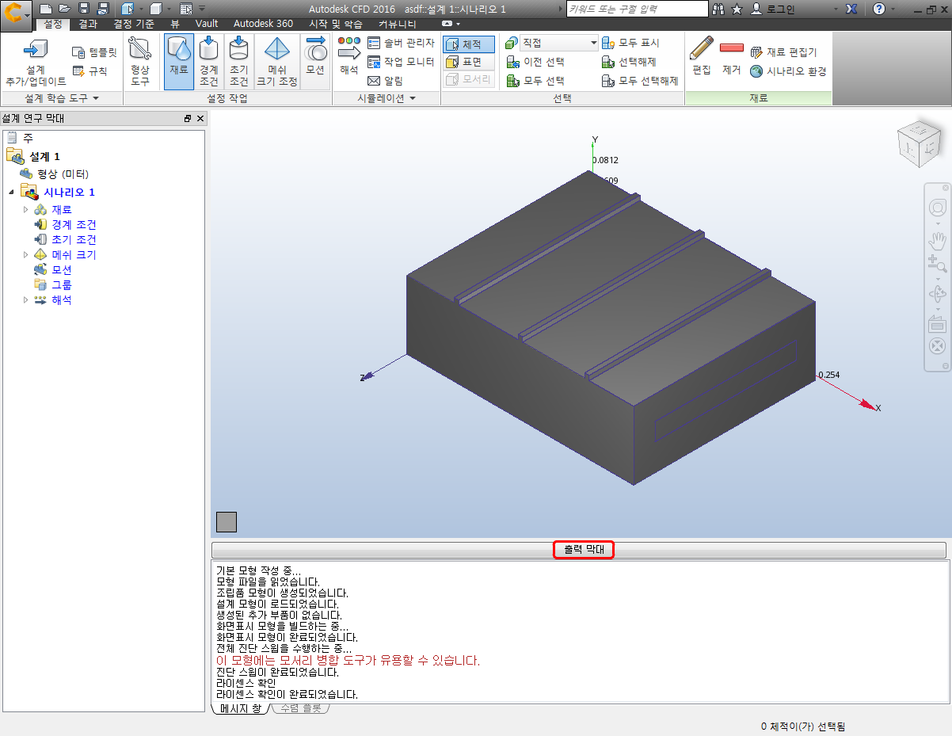
Task: Open 규칙 (rules)
Action: coord(89,71)
